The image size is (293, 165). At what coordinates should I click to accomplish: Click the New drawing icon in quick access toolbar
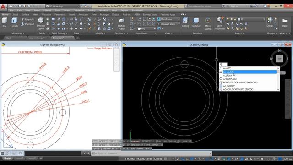point(11,6)
